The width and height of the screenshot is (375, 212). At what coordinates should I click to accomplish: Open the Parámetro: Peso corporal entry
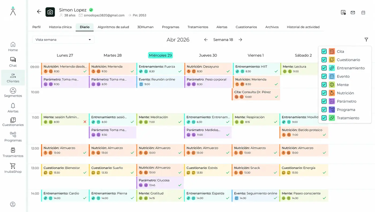coord(208,82)
